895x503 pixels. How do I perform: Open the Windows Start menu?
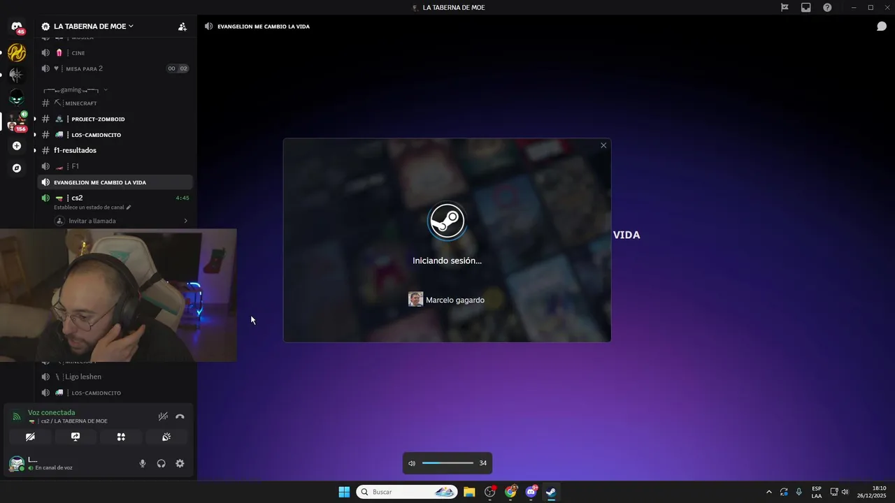(x=344, y=492)
